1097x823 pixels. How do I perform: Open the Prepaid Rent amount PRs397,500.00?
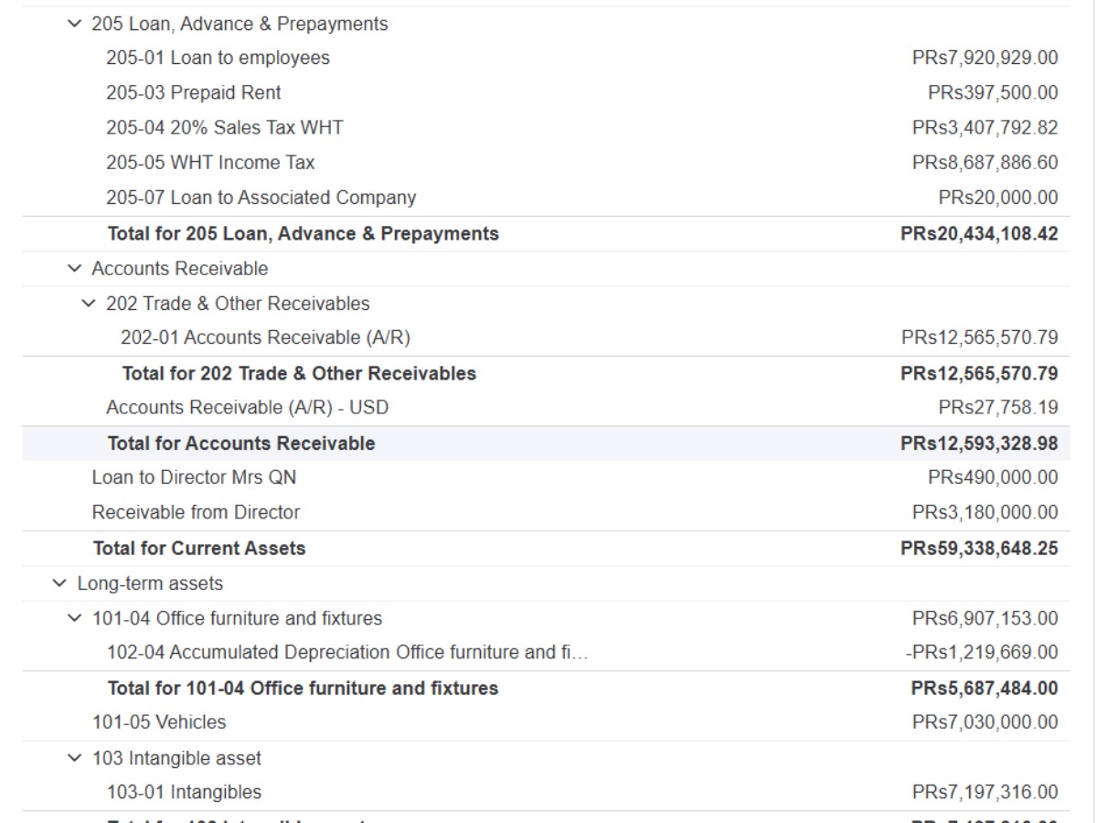(993, 92)
